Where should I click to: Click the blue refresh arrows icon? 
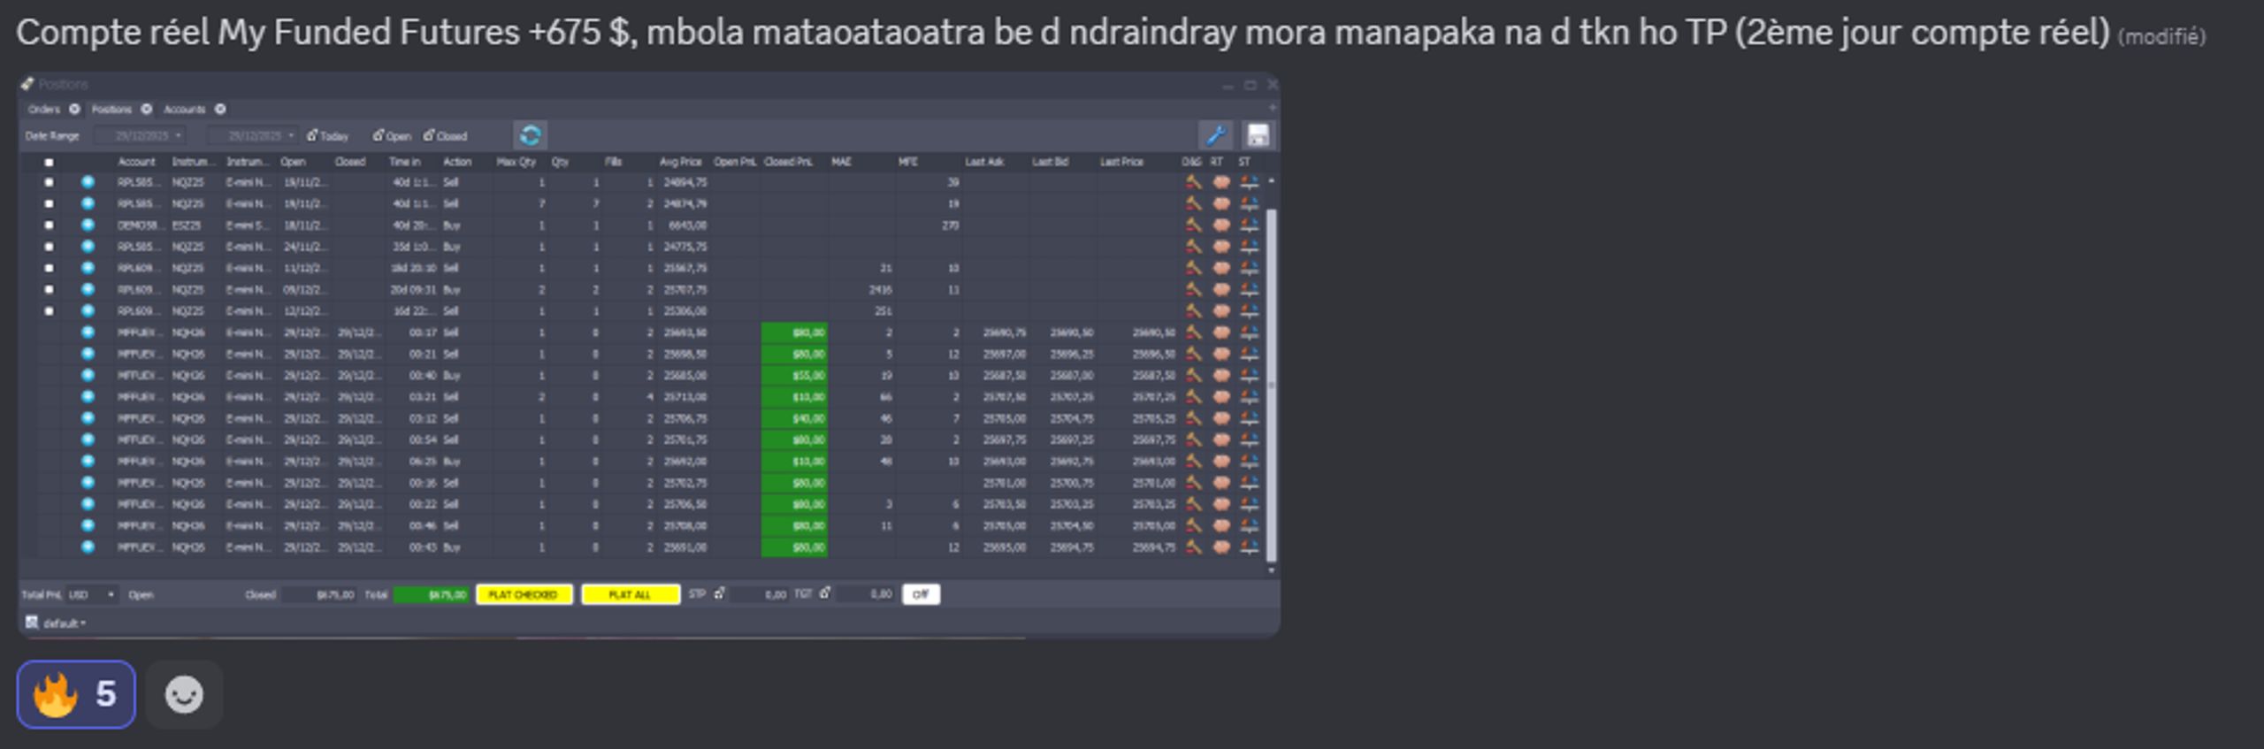[x=530, y=135]
